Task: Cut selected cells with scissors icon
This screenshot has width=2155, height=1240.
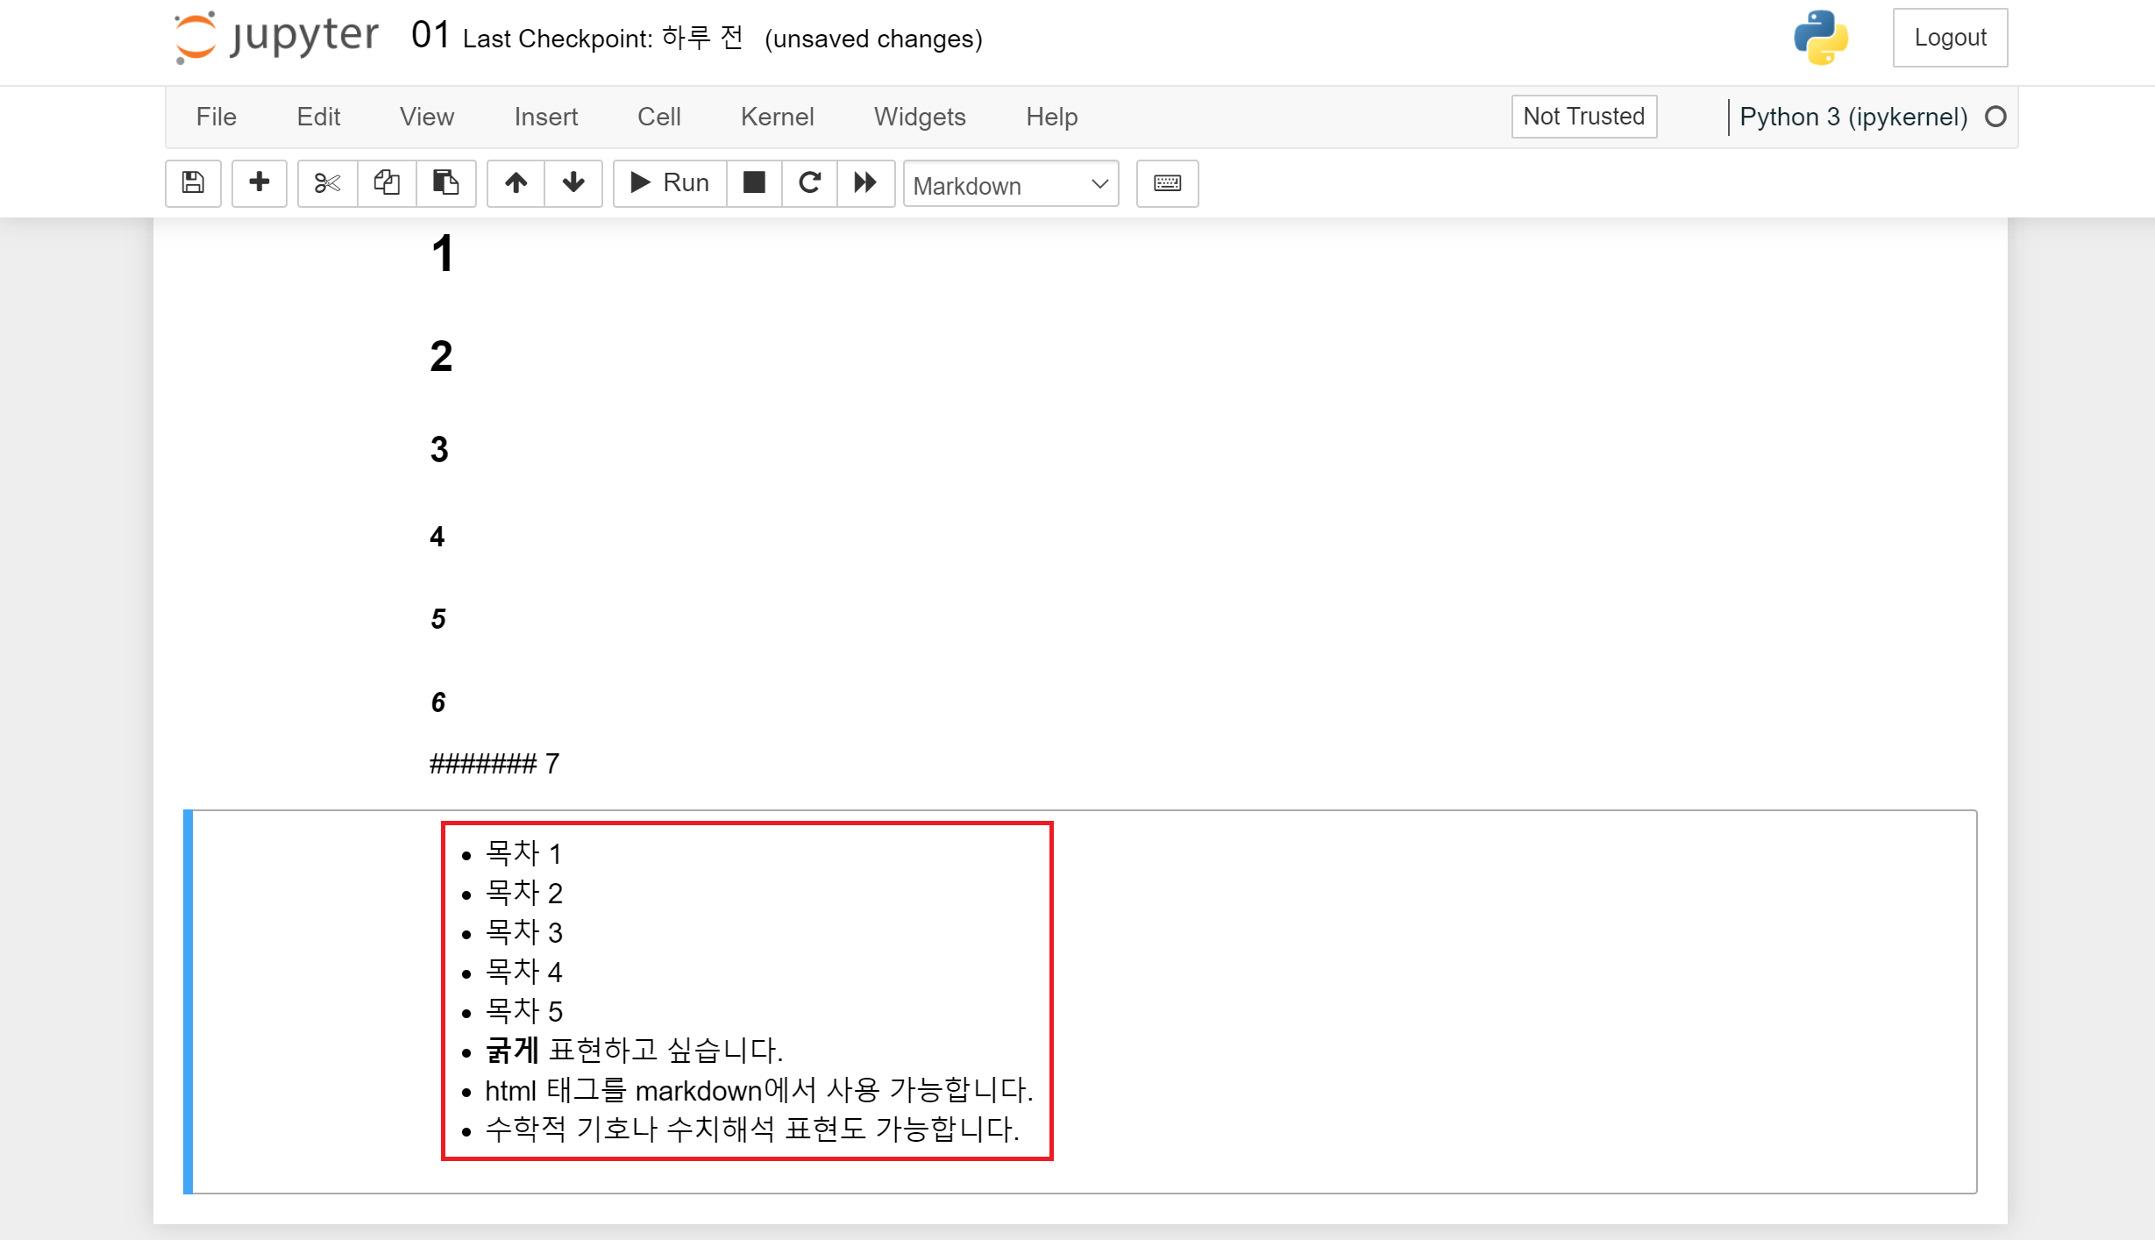Action: (327, 182)
